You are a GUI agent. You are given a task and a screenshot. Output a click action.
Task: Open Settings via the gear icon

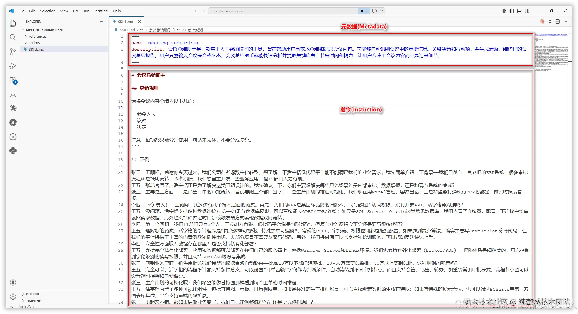pyautogui.click(x=13, y=297)
